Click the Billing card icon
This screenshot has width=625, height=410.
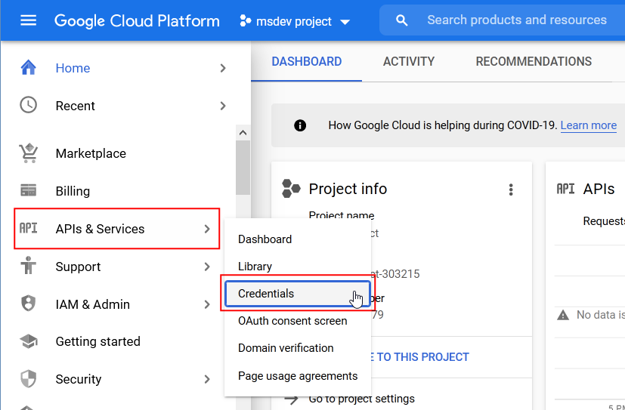(x=28, y=191)
